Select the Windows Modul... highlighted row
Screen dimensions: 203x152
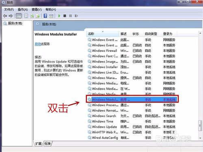(x=132, y=100)
